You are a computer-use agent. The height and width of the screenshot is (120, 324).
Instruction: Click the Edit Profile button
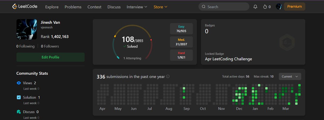point(51,57)
